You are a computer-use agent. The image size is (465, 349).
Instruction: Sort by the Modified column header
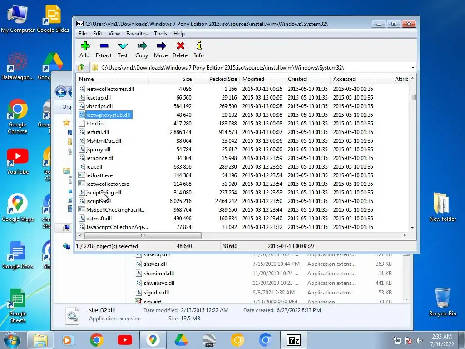point(262,79)
